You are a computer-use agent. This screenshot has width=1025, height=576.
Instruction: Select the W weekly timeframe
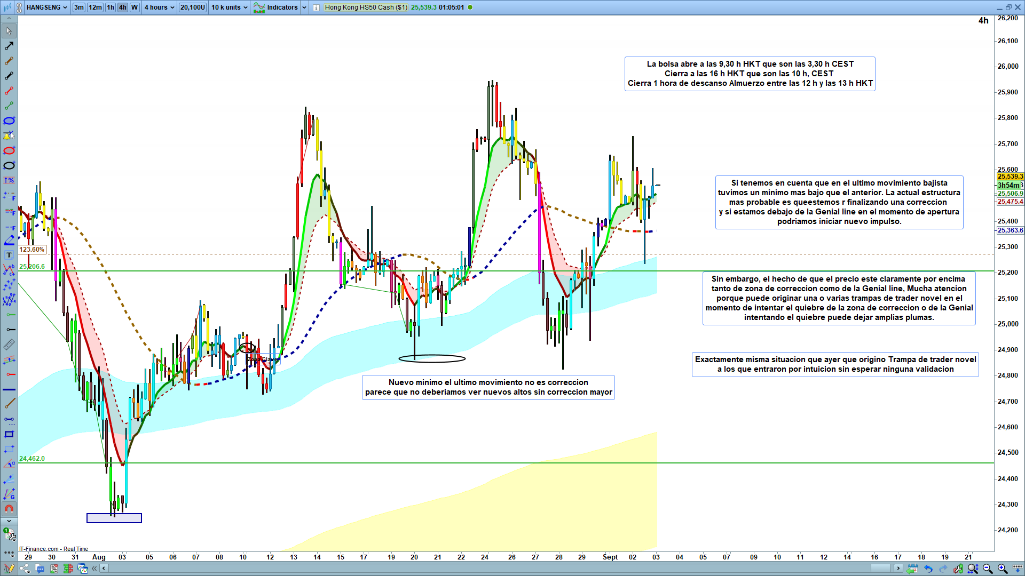135,7
